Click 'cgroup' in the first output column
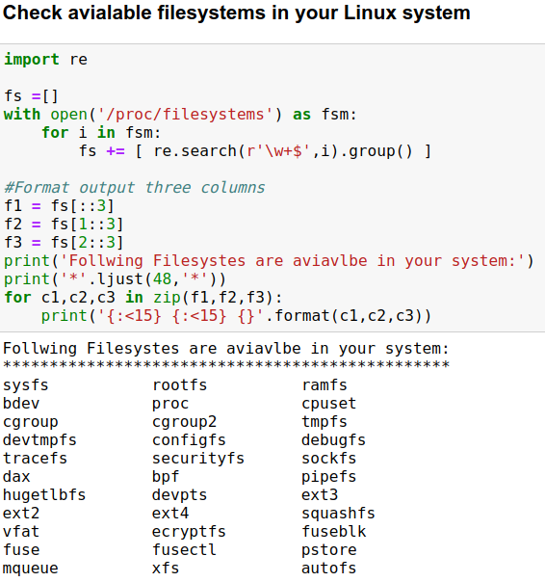 click(x=31, y=422)
